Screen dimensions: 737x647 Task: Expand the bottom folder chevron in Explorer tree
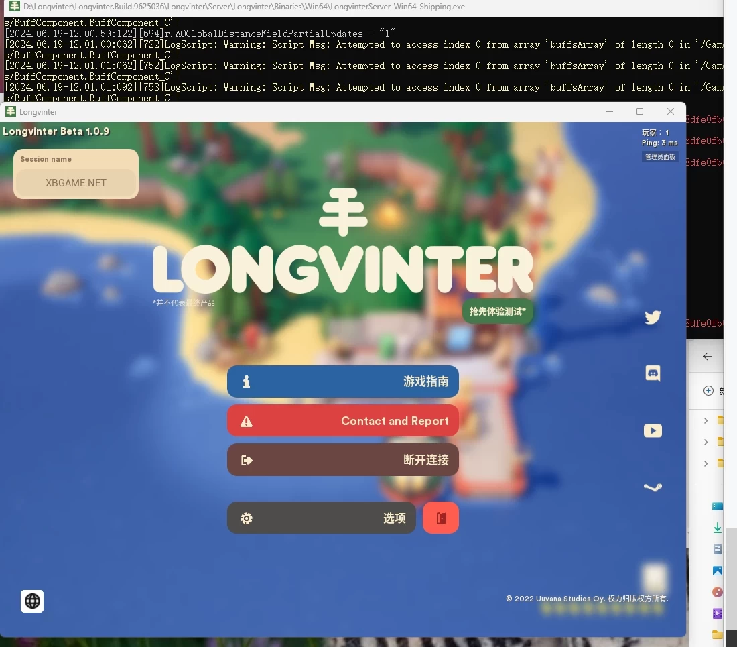[x=706, y=463]
